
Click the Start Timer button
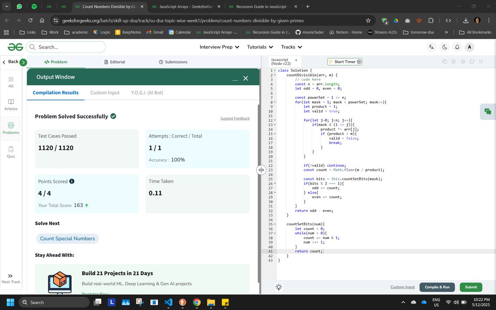click(x=345, y=62)
